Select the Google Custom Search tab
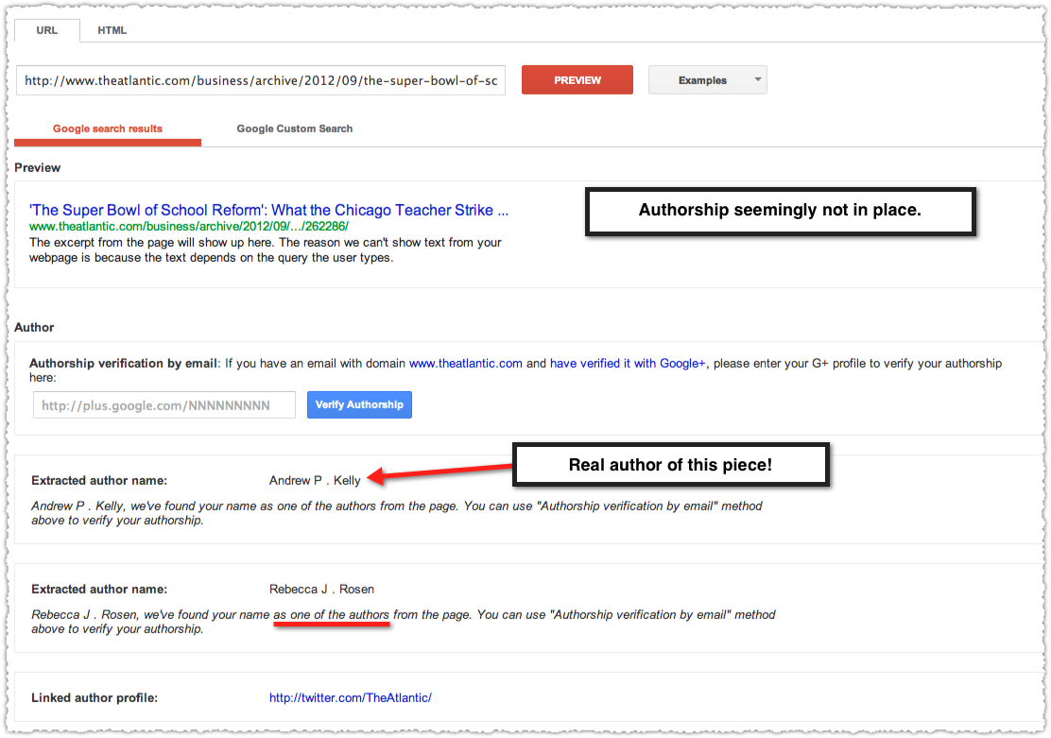This screenshot has width=1051, height=738. (294, 129)
